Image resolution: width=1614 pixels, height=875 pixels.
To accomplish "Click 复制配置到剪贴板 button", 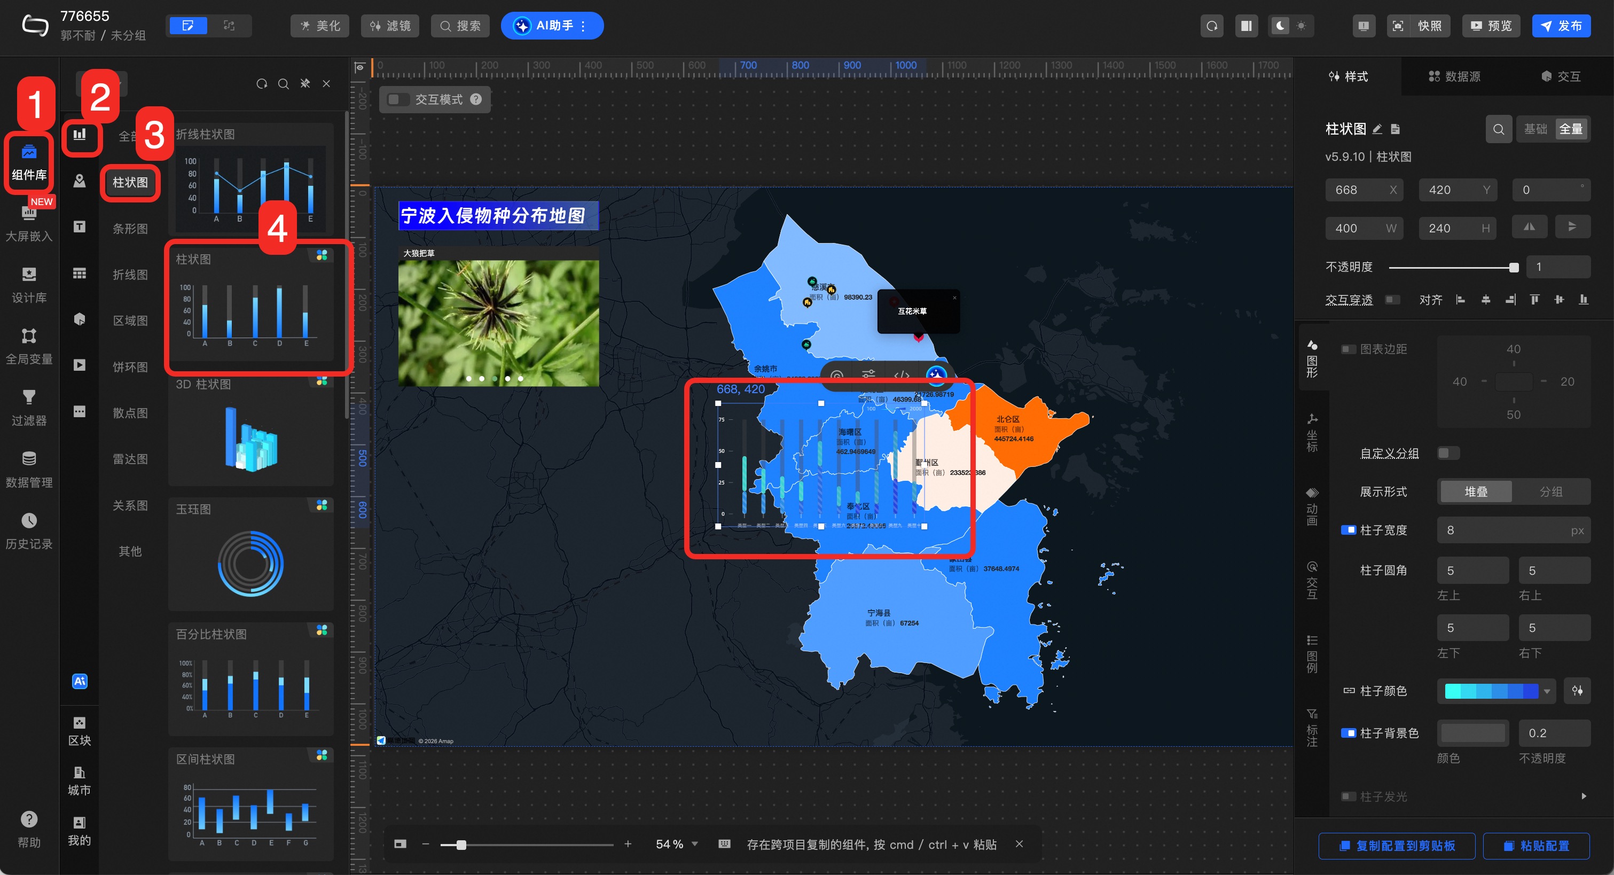I will click(x=1397, y=846).
